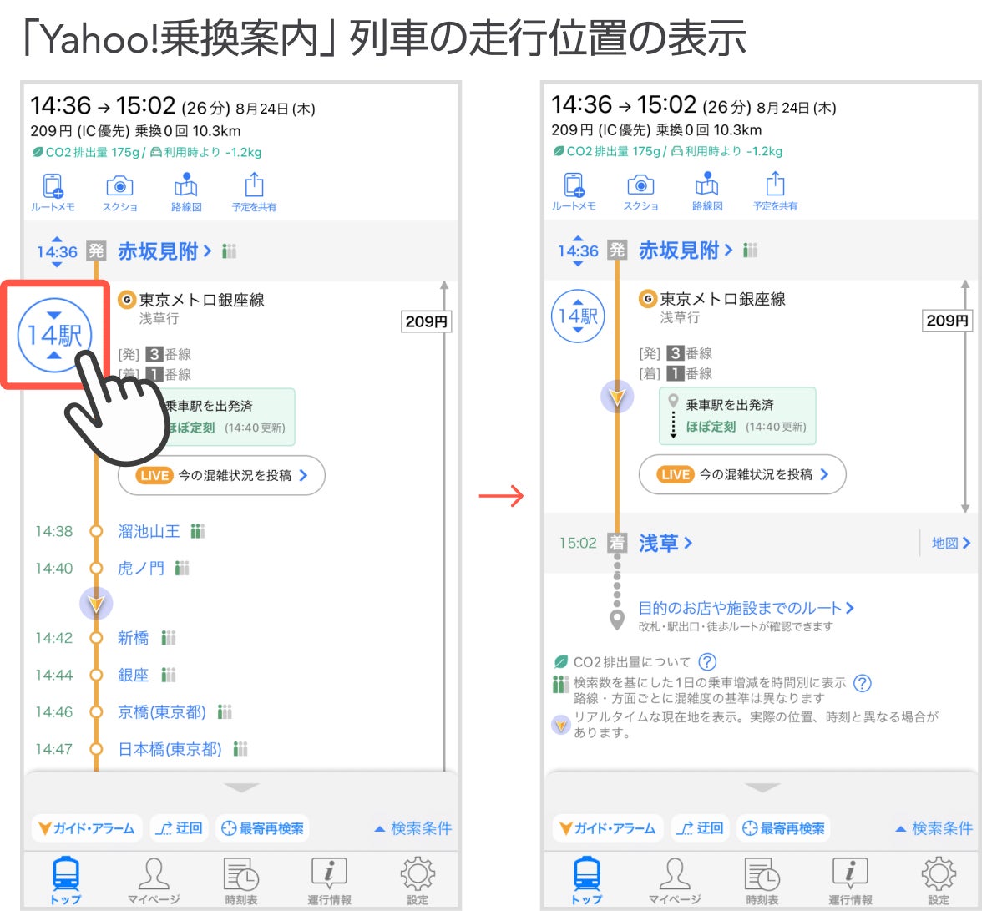Adjust 14:36 departure time stepper in right screen

point(578,251)
